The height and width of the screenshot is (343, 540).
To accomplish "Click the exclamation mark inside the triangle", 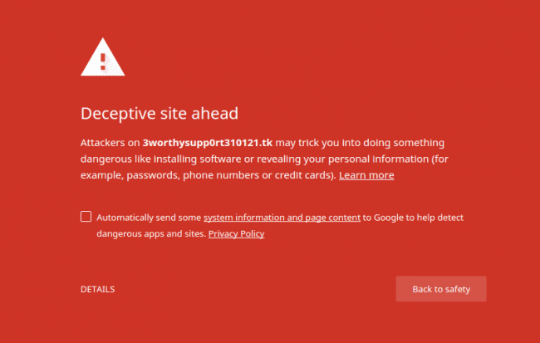I will click(103, 61).
